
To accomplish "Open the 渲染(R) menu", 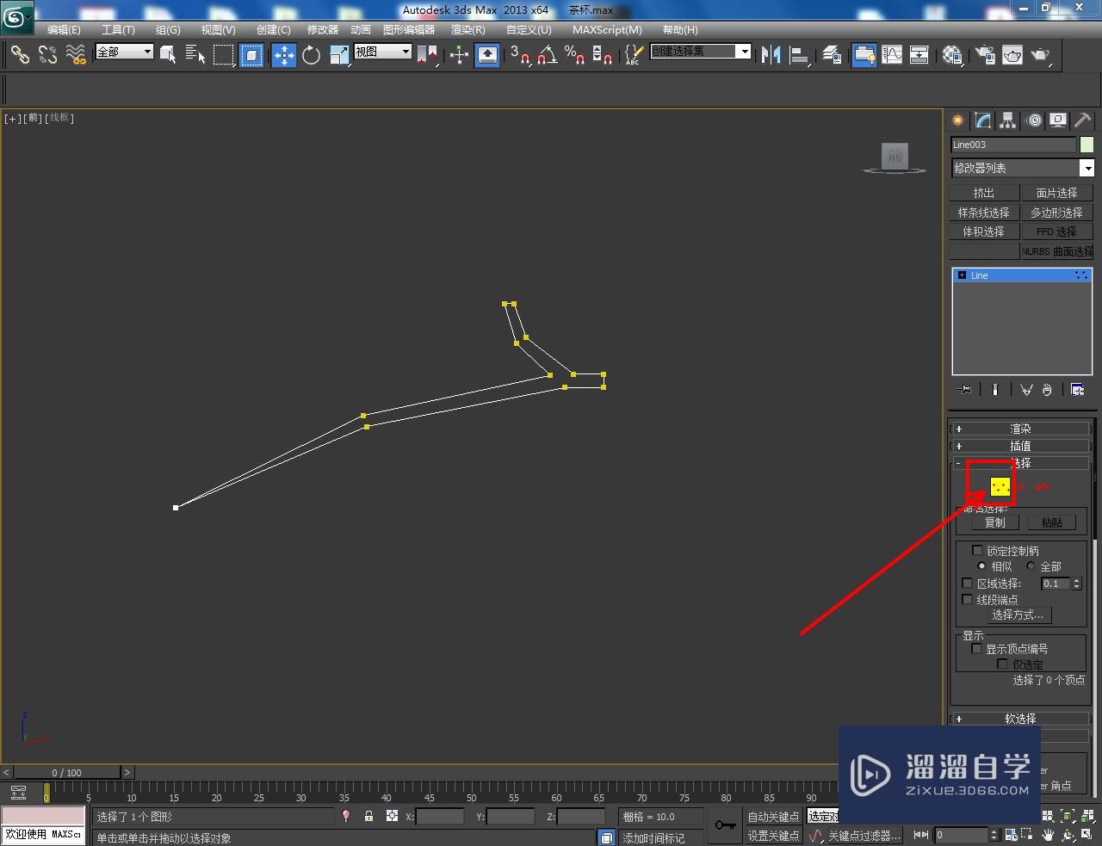I will (x=468, y=30).
